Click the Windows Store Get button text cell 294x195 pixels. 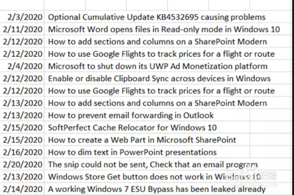(154, 177)
